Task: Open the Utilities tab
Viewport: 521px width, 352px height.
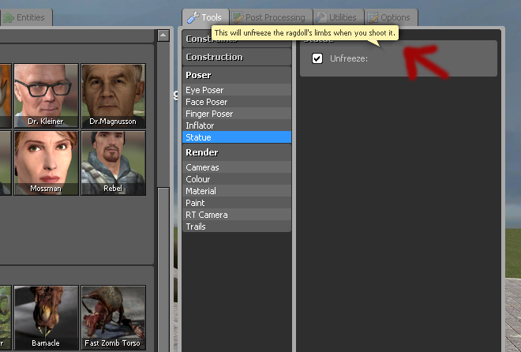Action: pos(338,17)
